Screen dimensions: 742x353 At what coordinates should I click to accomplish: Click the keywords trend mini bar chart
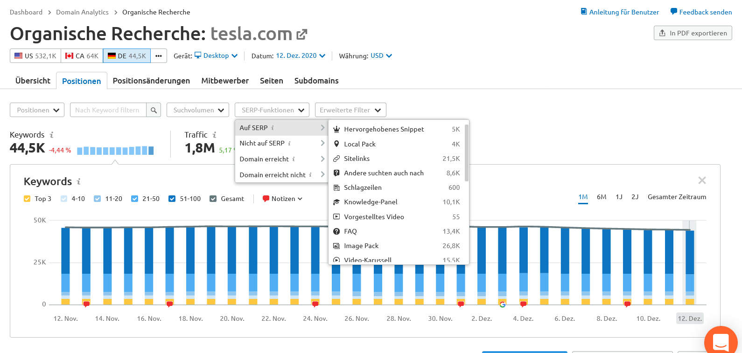click(115, 150)
